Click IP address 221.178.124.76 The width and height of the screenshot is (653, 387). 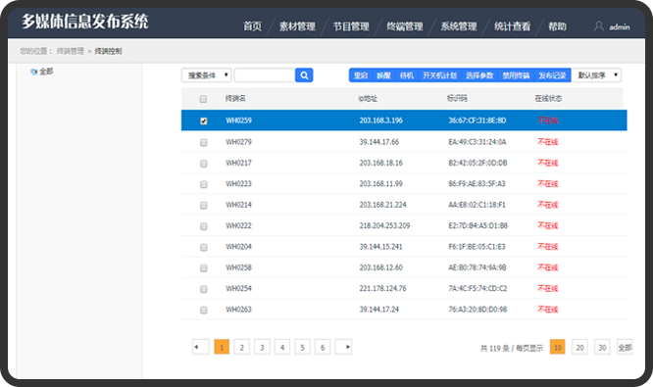coord(382,289)
